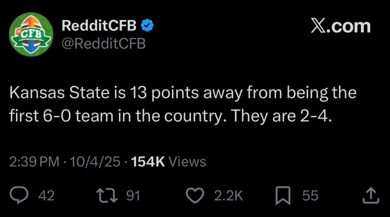Image resolution: width=390 pixels, height=217 pixels.
Task: Click the reply count 42
Action: tap(46, 196)
